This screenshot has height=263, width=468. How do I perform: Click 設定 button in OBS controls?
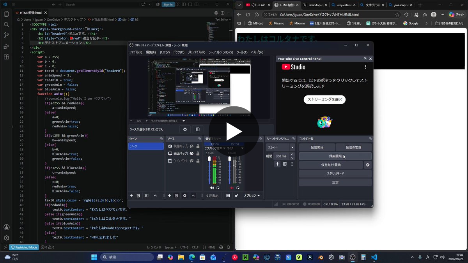(x=335, y=182)
